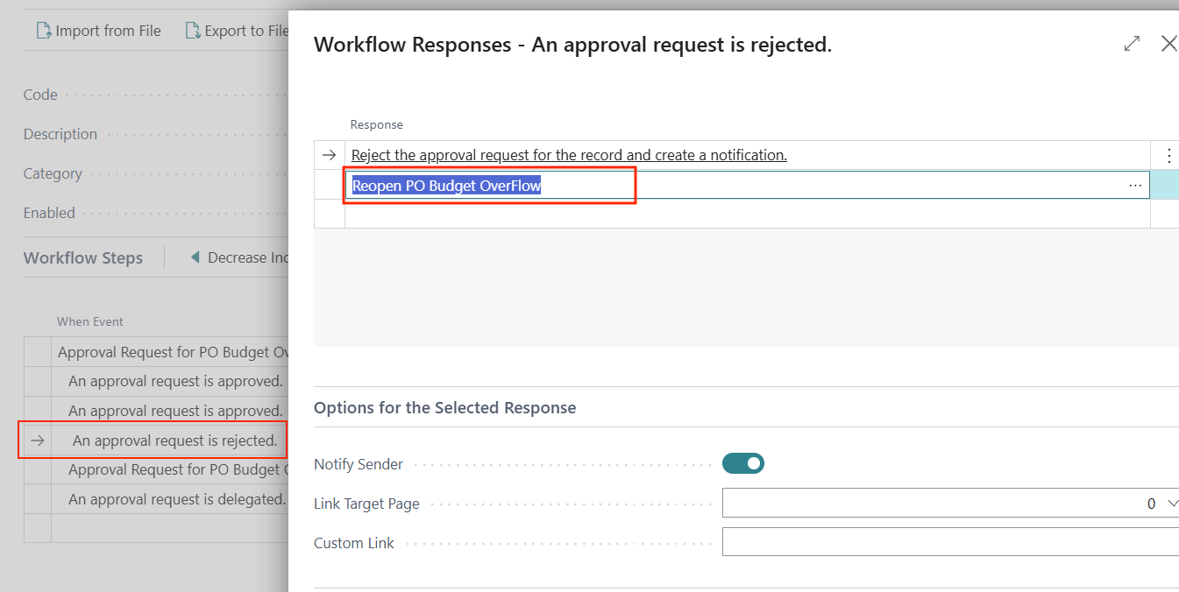Close the Workflow Responses dialog
Screen dimensions: 1179x592
[x=1168, y=44]
